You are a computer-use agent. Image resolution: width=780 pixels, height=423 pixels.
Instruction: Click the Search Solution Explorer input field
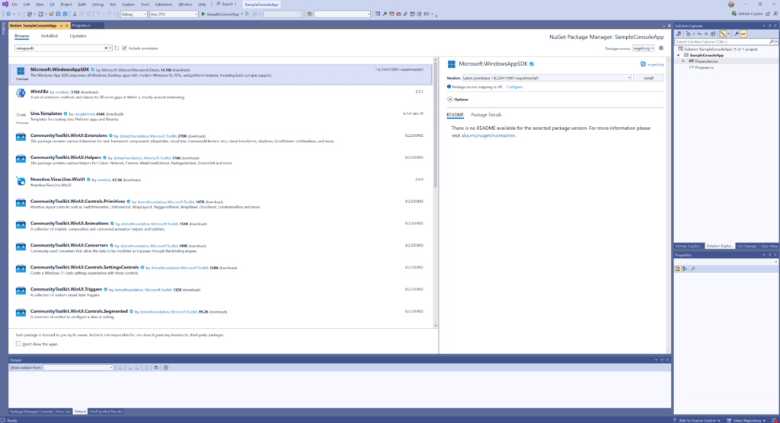point(721,42)
